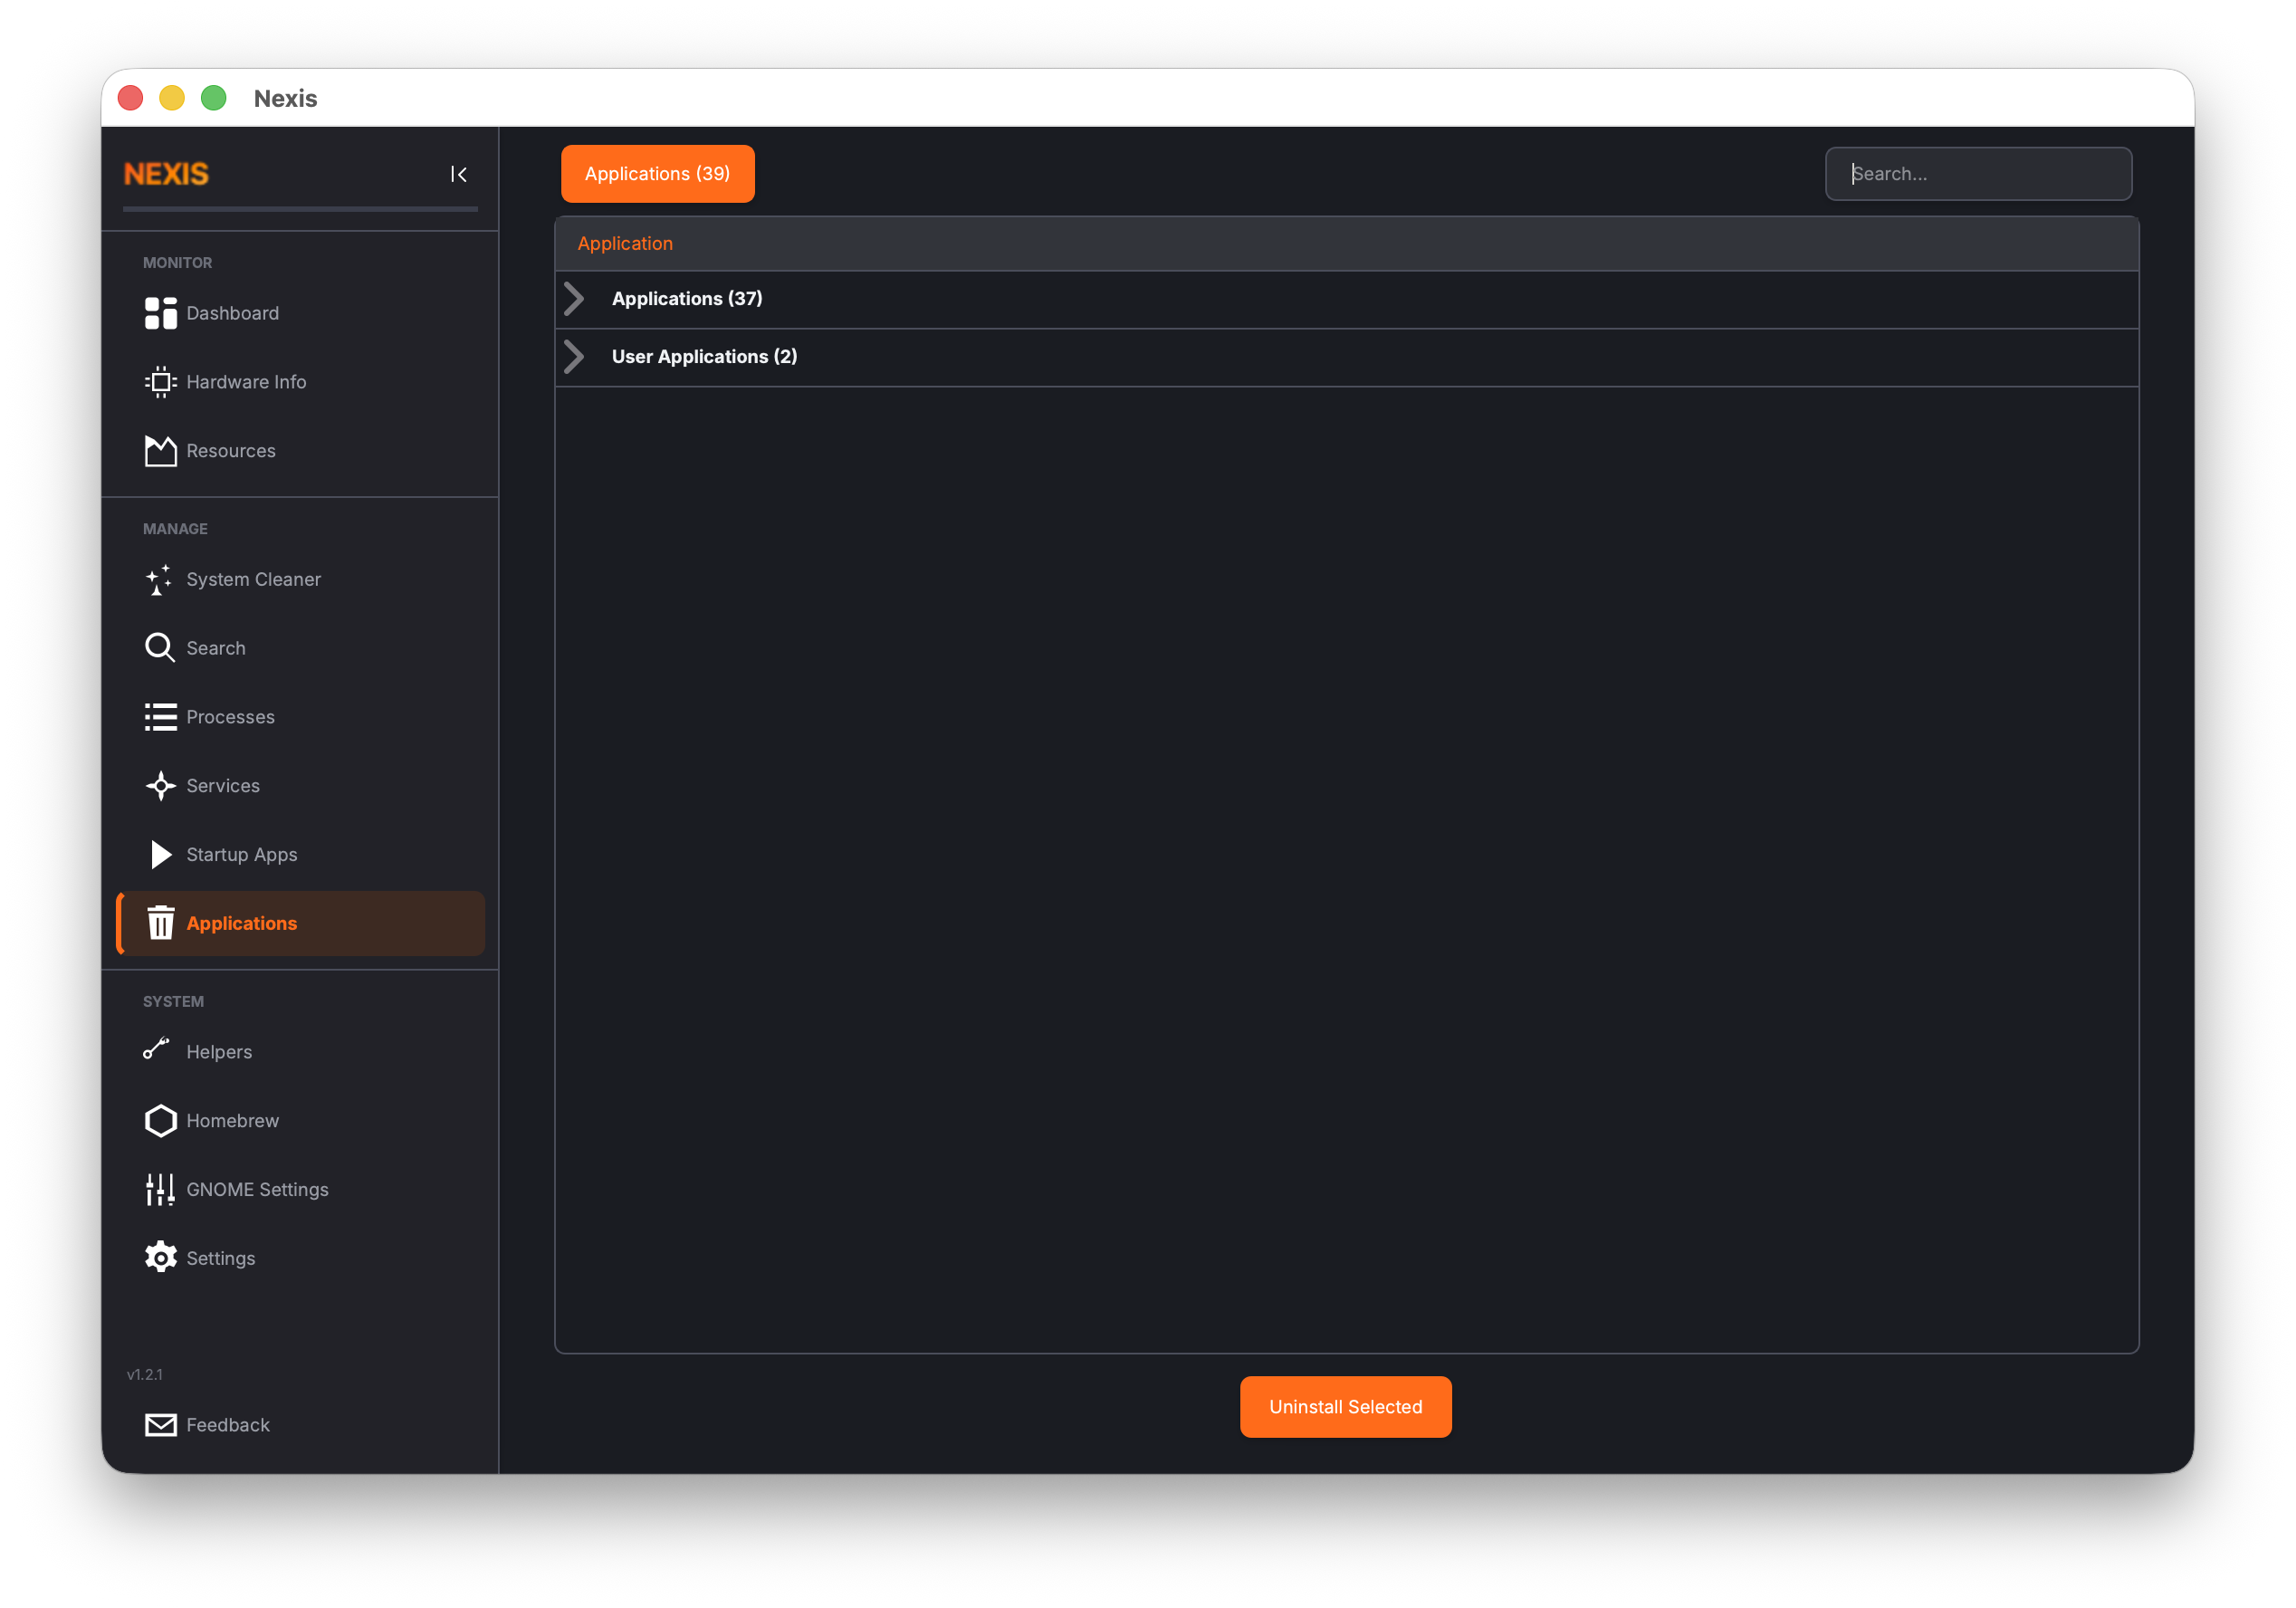The image size is (2296, 1608).
Task: Open the Dashboard panel
Action: [x=232, y=313]
